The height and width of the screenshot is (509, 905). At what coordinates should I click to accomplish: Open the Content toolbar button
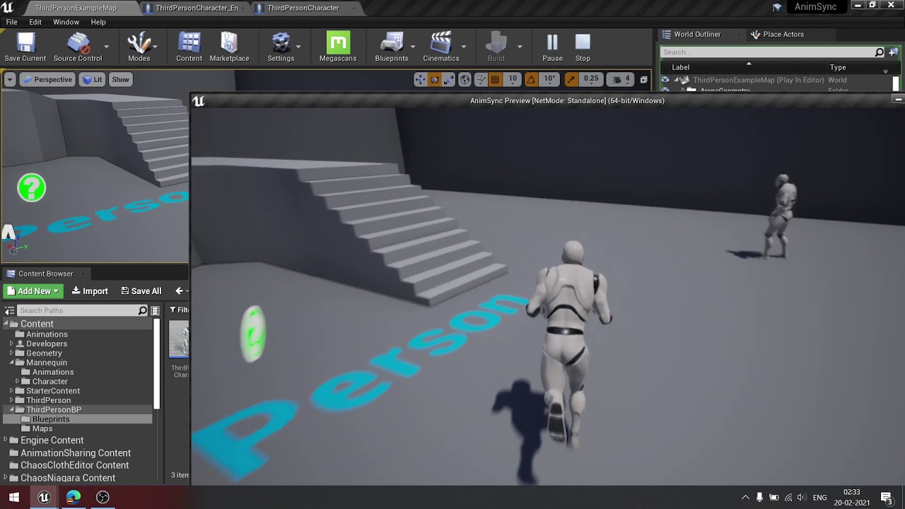coord(189,47)
